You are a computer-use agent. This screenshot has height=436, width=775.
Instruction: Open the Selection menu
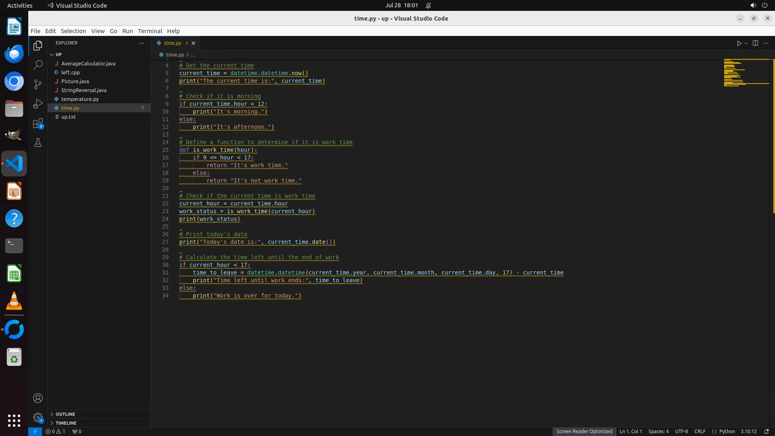pyautogui.click(x=73, y=31)
